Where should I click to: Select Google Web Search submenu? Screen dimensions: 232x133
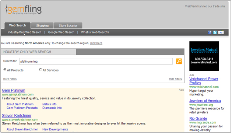(x=61, y=32)
